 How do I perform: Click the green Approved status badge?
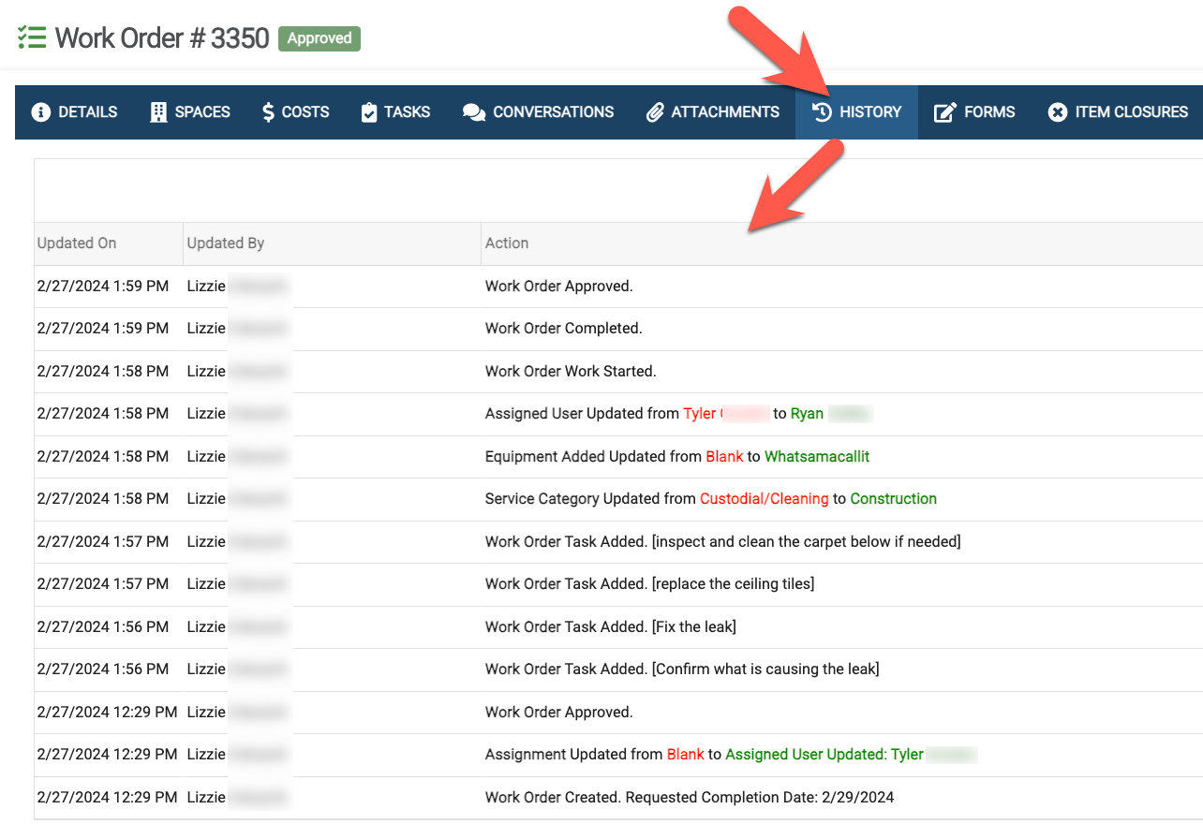click(x=319, y=38)
